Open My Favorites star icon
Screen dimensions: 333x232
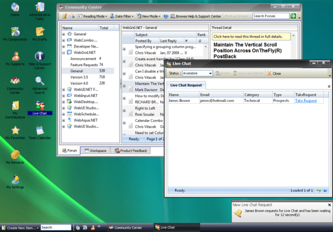pyautogui.click(x=15, y=132)
